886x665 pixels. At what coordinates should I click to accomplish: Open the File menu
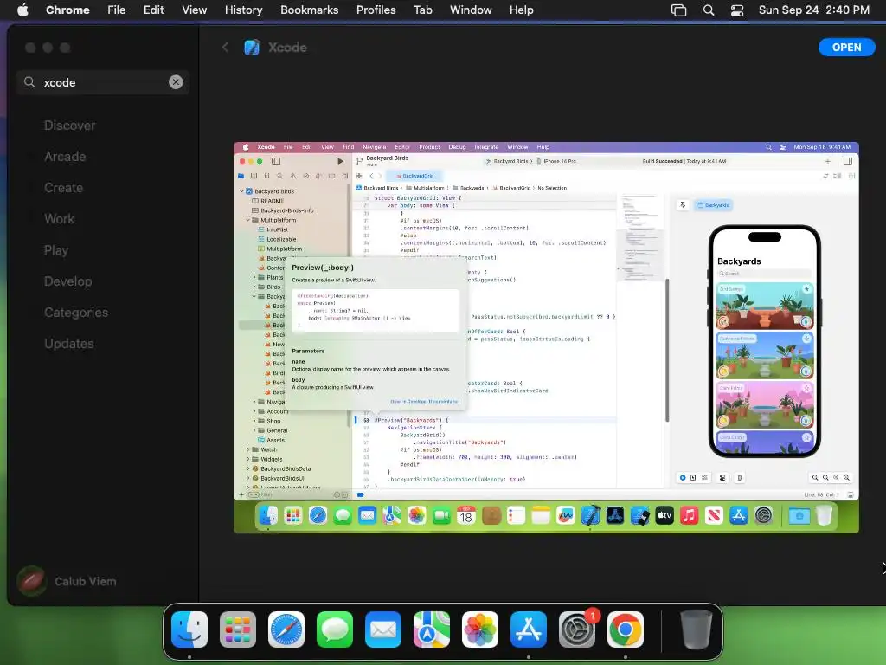117,10
